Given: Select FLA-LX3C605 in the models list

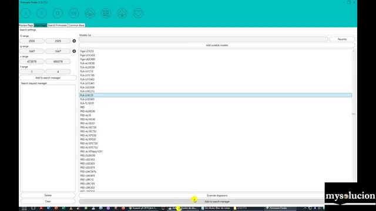Looking at the screenshot, I should [x=88, y=99].
